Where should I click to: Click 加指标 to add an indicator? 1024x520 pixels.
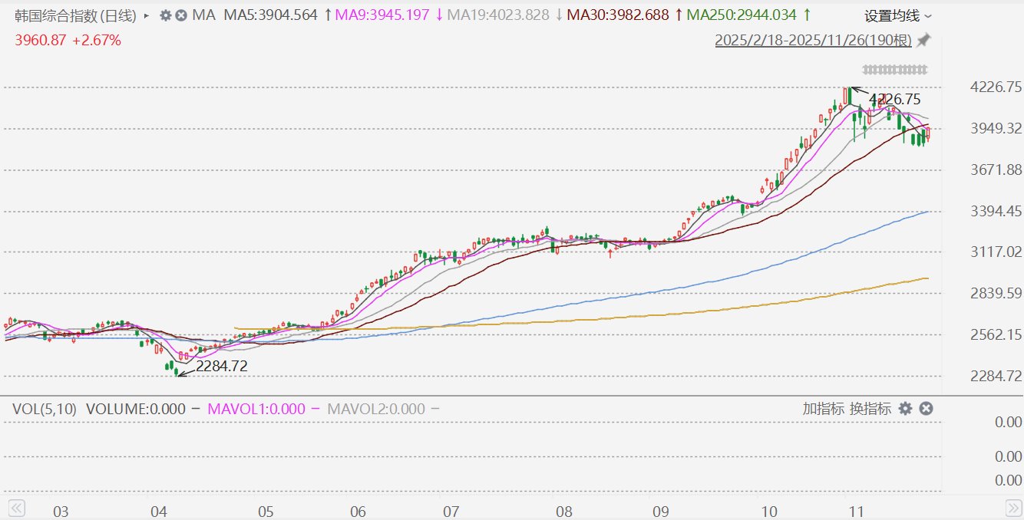coord(824,409)
